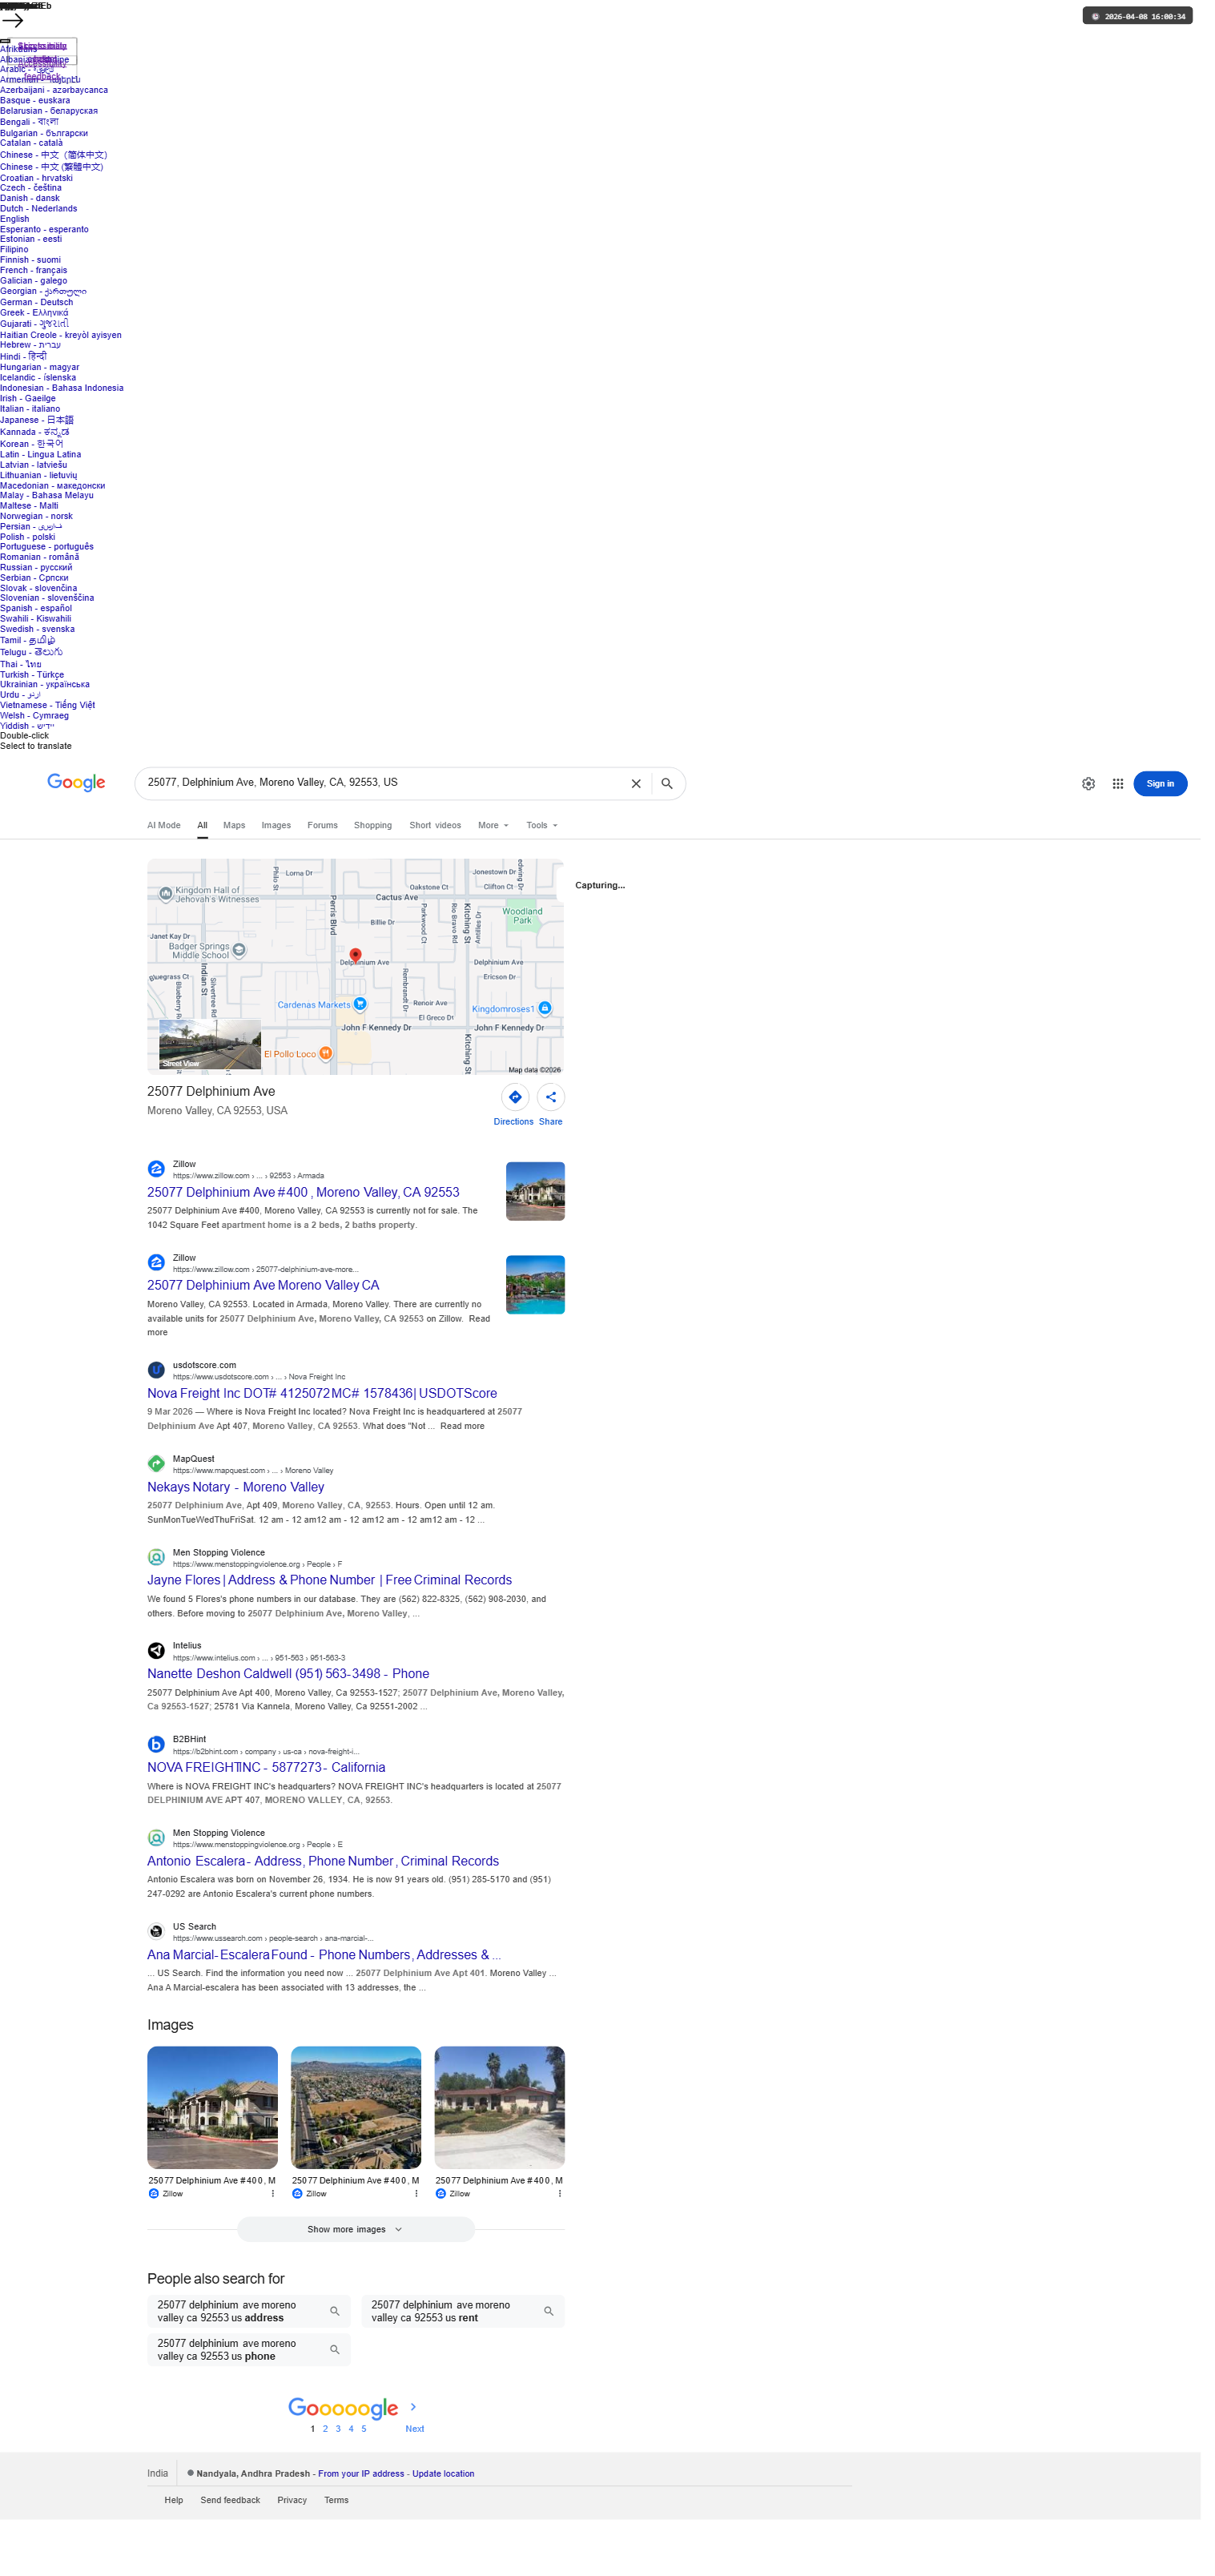Click Kingdomroses1 marker icon on map

click(x=544, y=1008)
